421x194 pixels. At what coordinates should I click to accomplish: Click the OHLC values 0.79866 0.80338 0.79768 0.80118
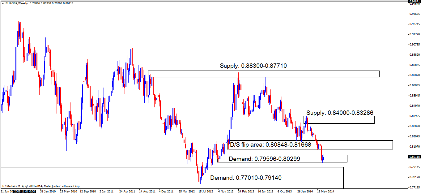coord(51,3)
